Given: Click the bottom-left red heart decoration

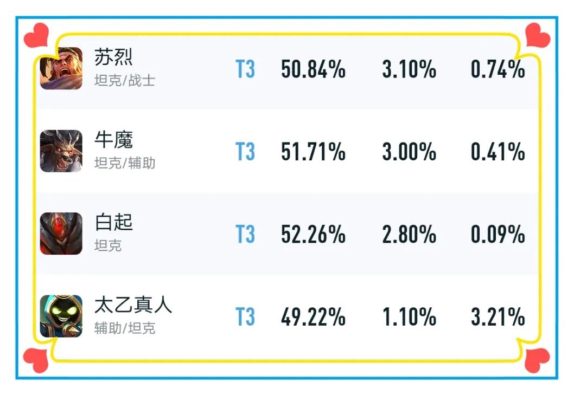Looking at the screenshot, I should click(x=36, y=360).
